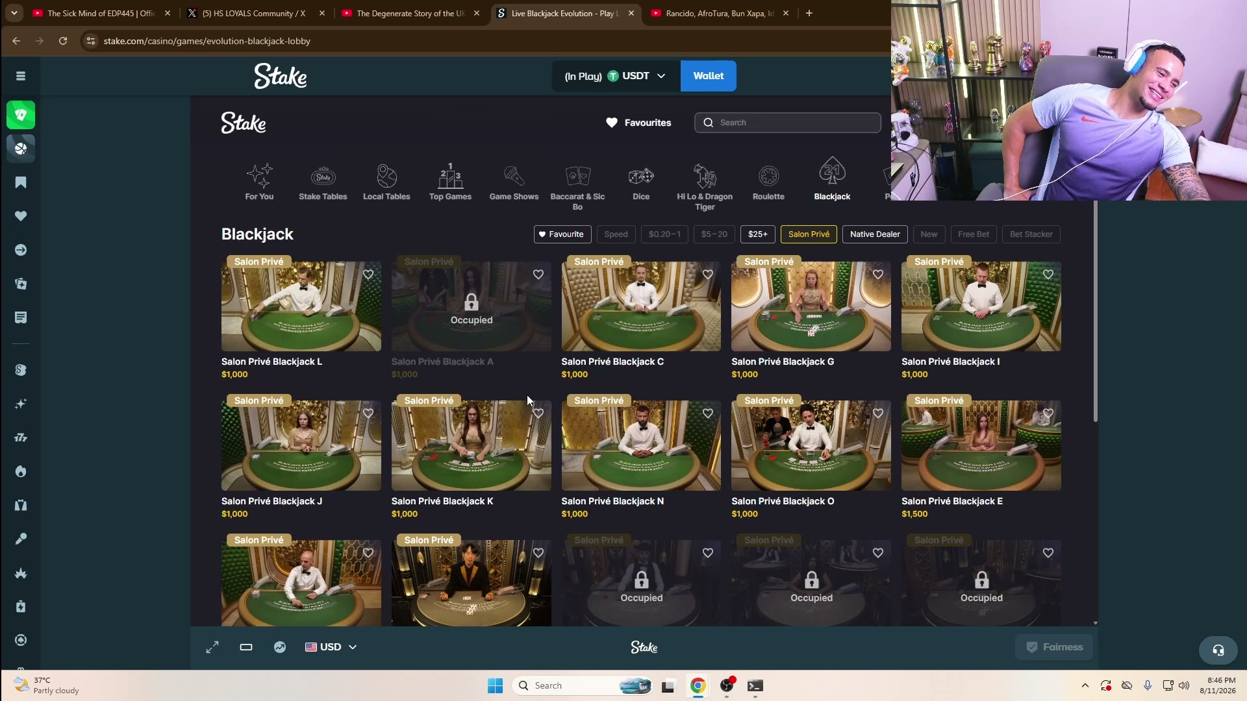Open the clock showing 8:46 PM
Viewport: 1247px width, 701px height.
click(1218, 685)
